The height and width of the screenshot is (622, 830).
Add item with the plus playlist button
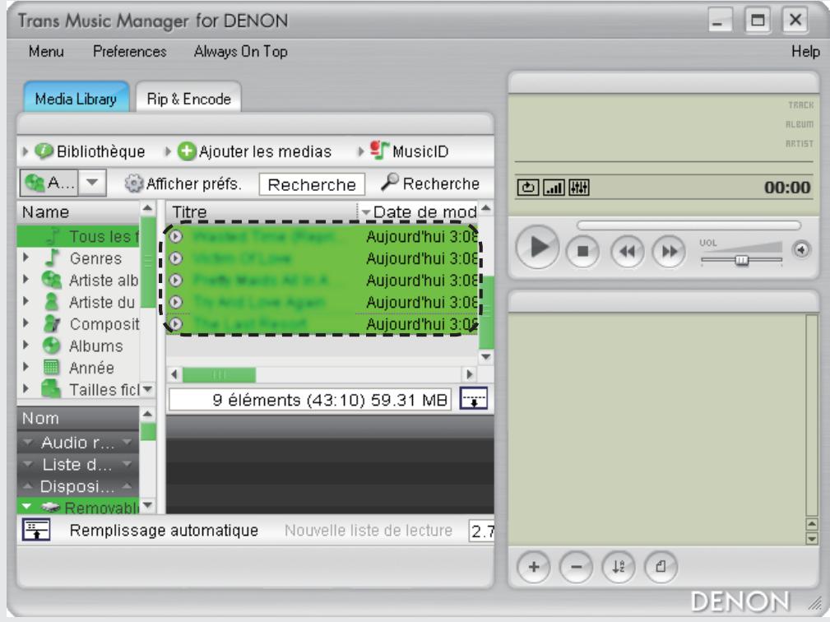point(534,567)
